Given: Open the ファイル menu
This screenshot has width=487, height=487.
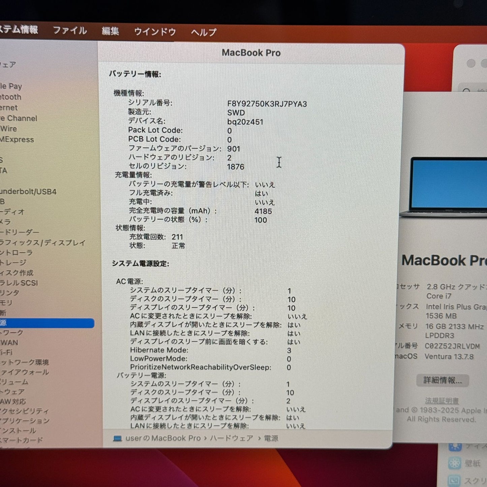Looking at the screenshot, I should coord(70,31).
